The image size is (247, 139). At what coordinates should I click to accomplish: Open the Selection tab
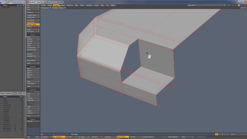coord(89,5)
